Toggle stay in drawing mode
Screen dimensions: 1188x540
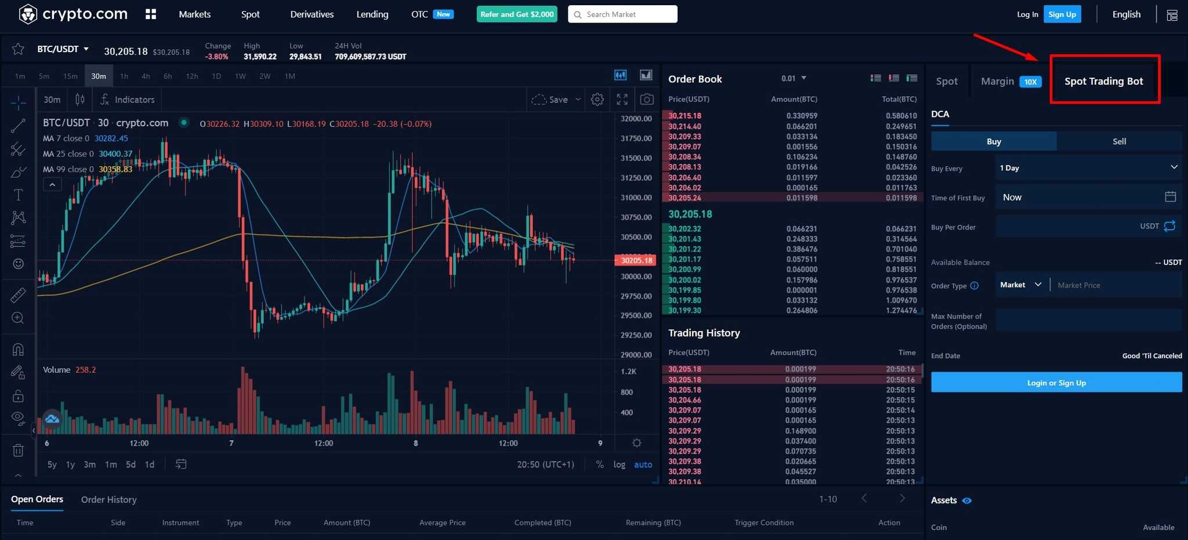(x=18, y=373)
